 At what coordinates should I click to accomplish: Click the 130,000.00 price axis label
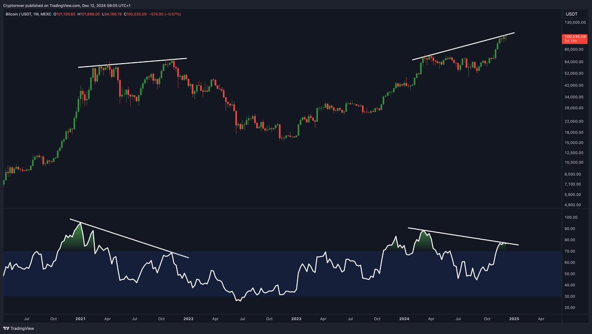click(575, 23)
